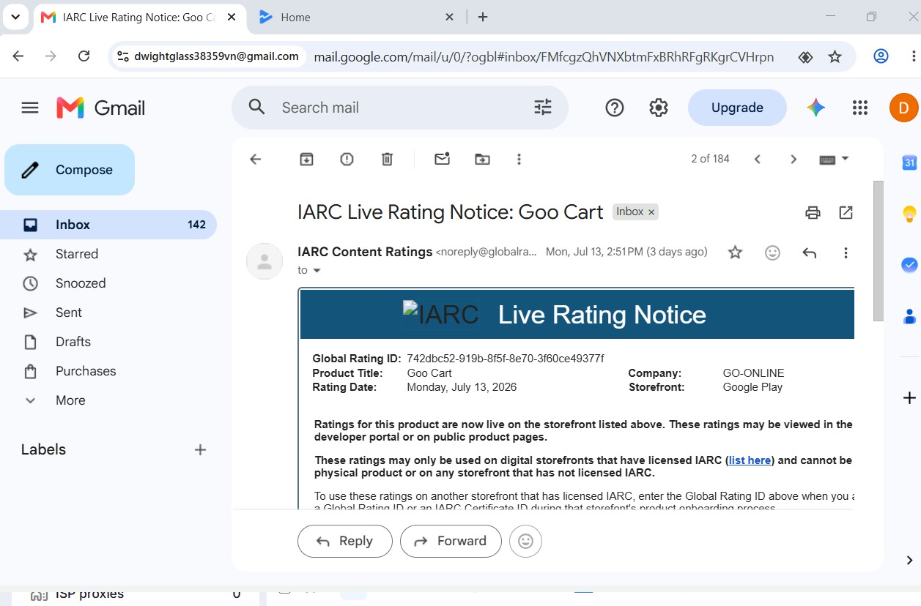Click the Reply button below the email
921x606 pixels.
345,542
